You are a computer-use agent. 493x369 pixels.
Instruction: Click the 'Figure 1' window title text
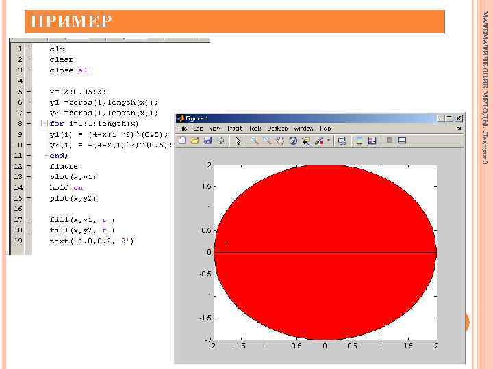[197, 118]
